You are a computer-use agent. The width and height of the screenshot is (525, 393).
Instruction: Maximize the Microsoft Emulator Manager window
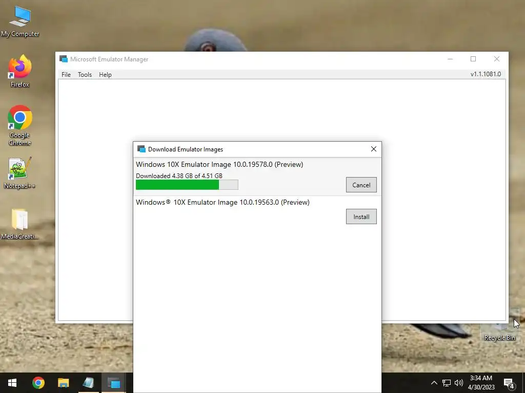coord(473,59)
